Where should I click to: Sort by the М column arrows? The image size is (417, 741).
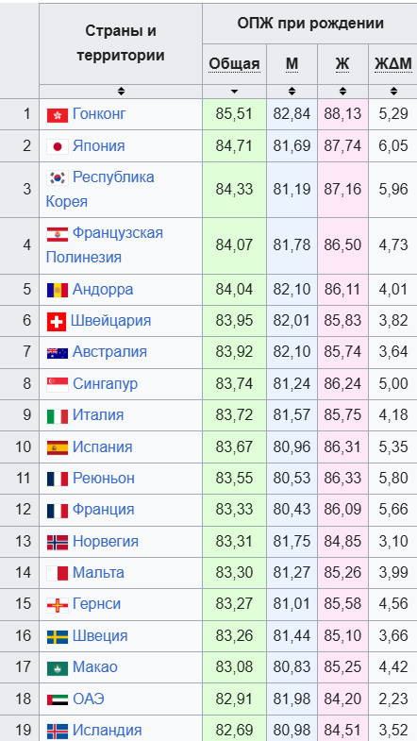(292, 92)
